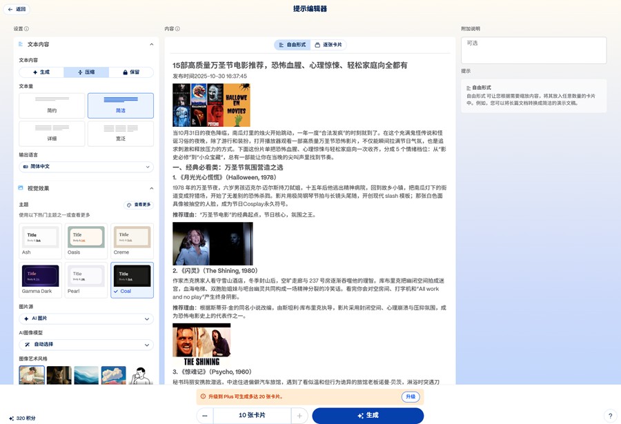Screen dimensions: 621x424
Task: Open the 输出语言 简体中文 dropdown
Action: (86, 167)
